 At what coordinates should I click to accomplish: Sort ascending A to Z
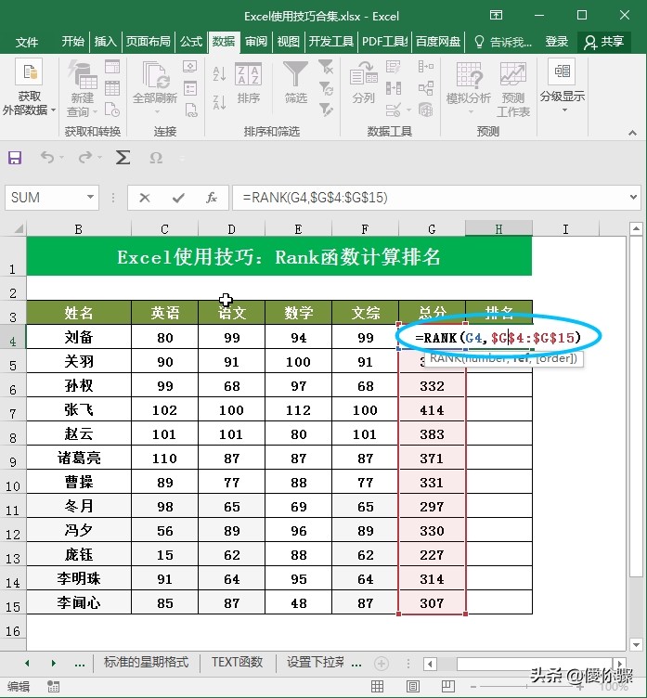pyautogui.click(x=219, y=73)
